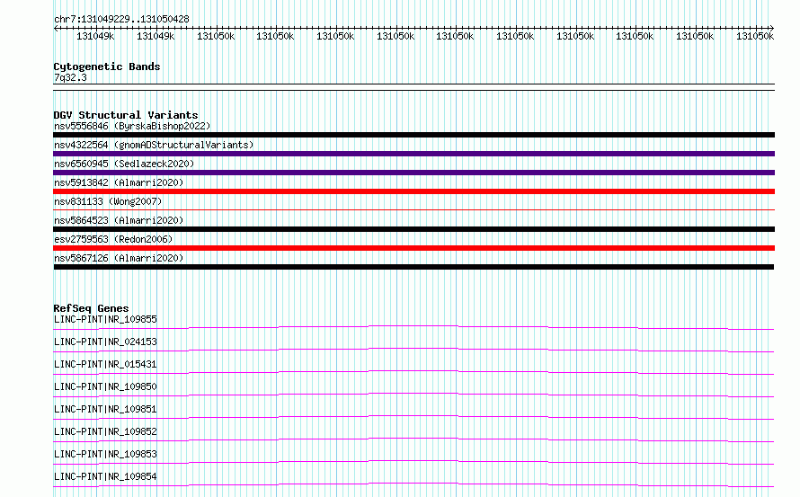
Task: Click the red bar under nsv5913842
Action: click(x=413, y=191)
